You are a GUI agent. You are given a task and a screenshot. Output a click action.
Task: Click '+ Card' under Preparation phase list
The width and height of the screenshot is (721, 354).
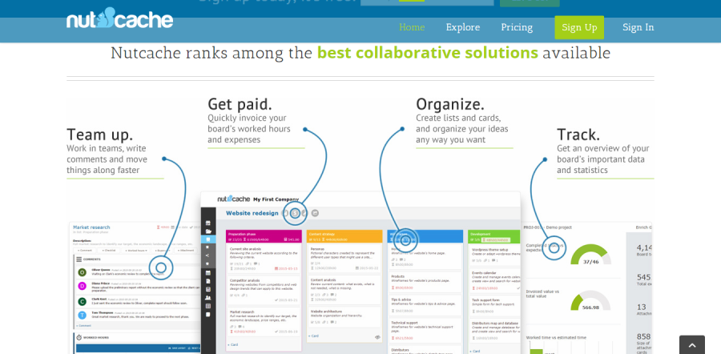(x=232, y=344)
